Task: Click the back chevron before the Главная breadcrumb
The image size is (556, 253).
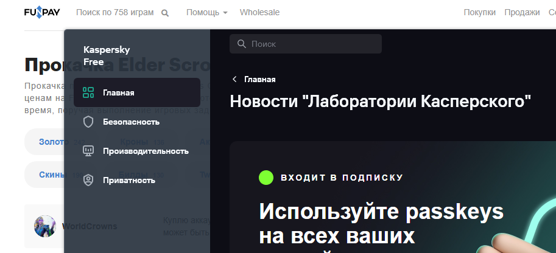Action: 234,80
